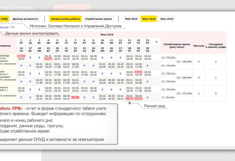The width and height of the screenshot is (235, 161).
Task: Select the 22 ПТ day header
Action: click(x=75, y=49)
